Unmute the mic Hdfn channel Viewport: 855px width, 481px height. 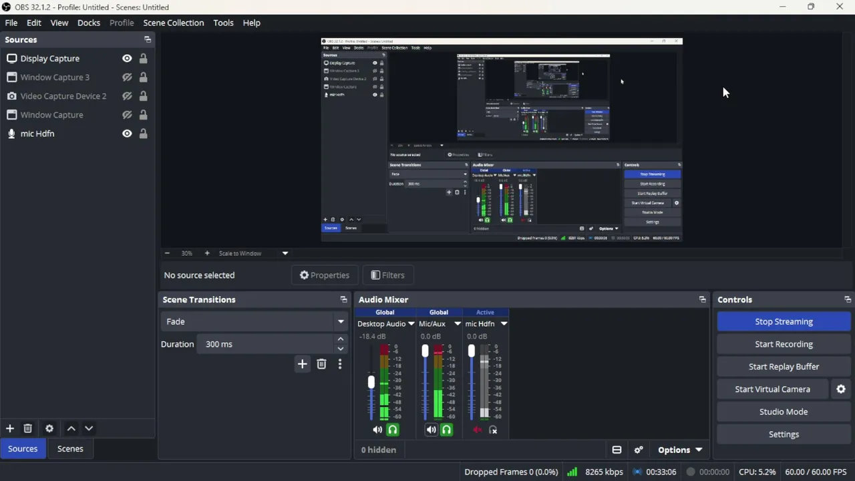(x=477, y=430)
